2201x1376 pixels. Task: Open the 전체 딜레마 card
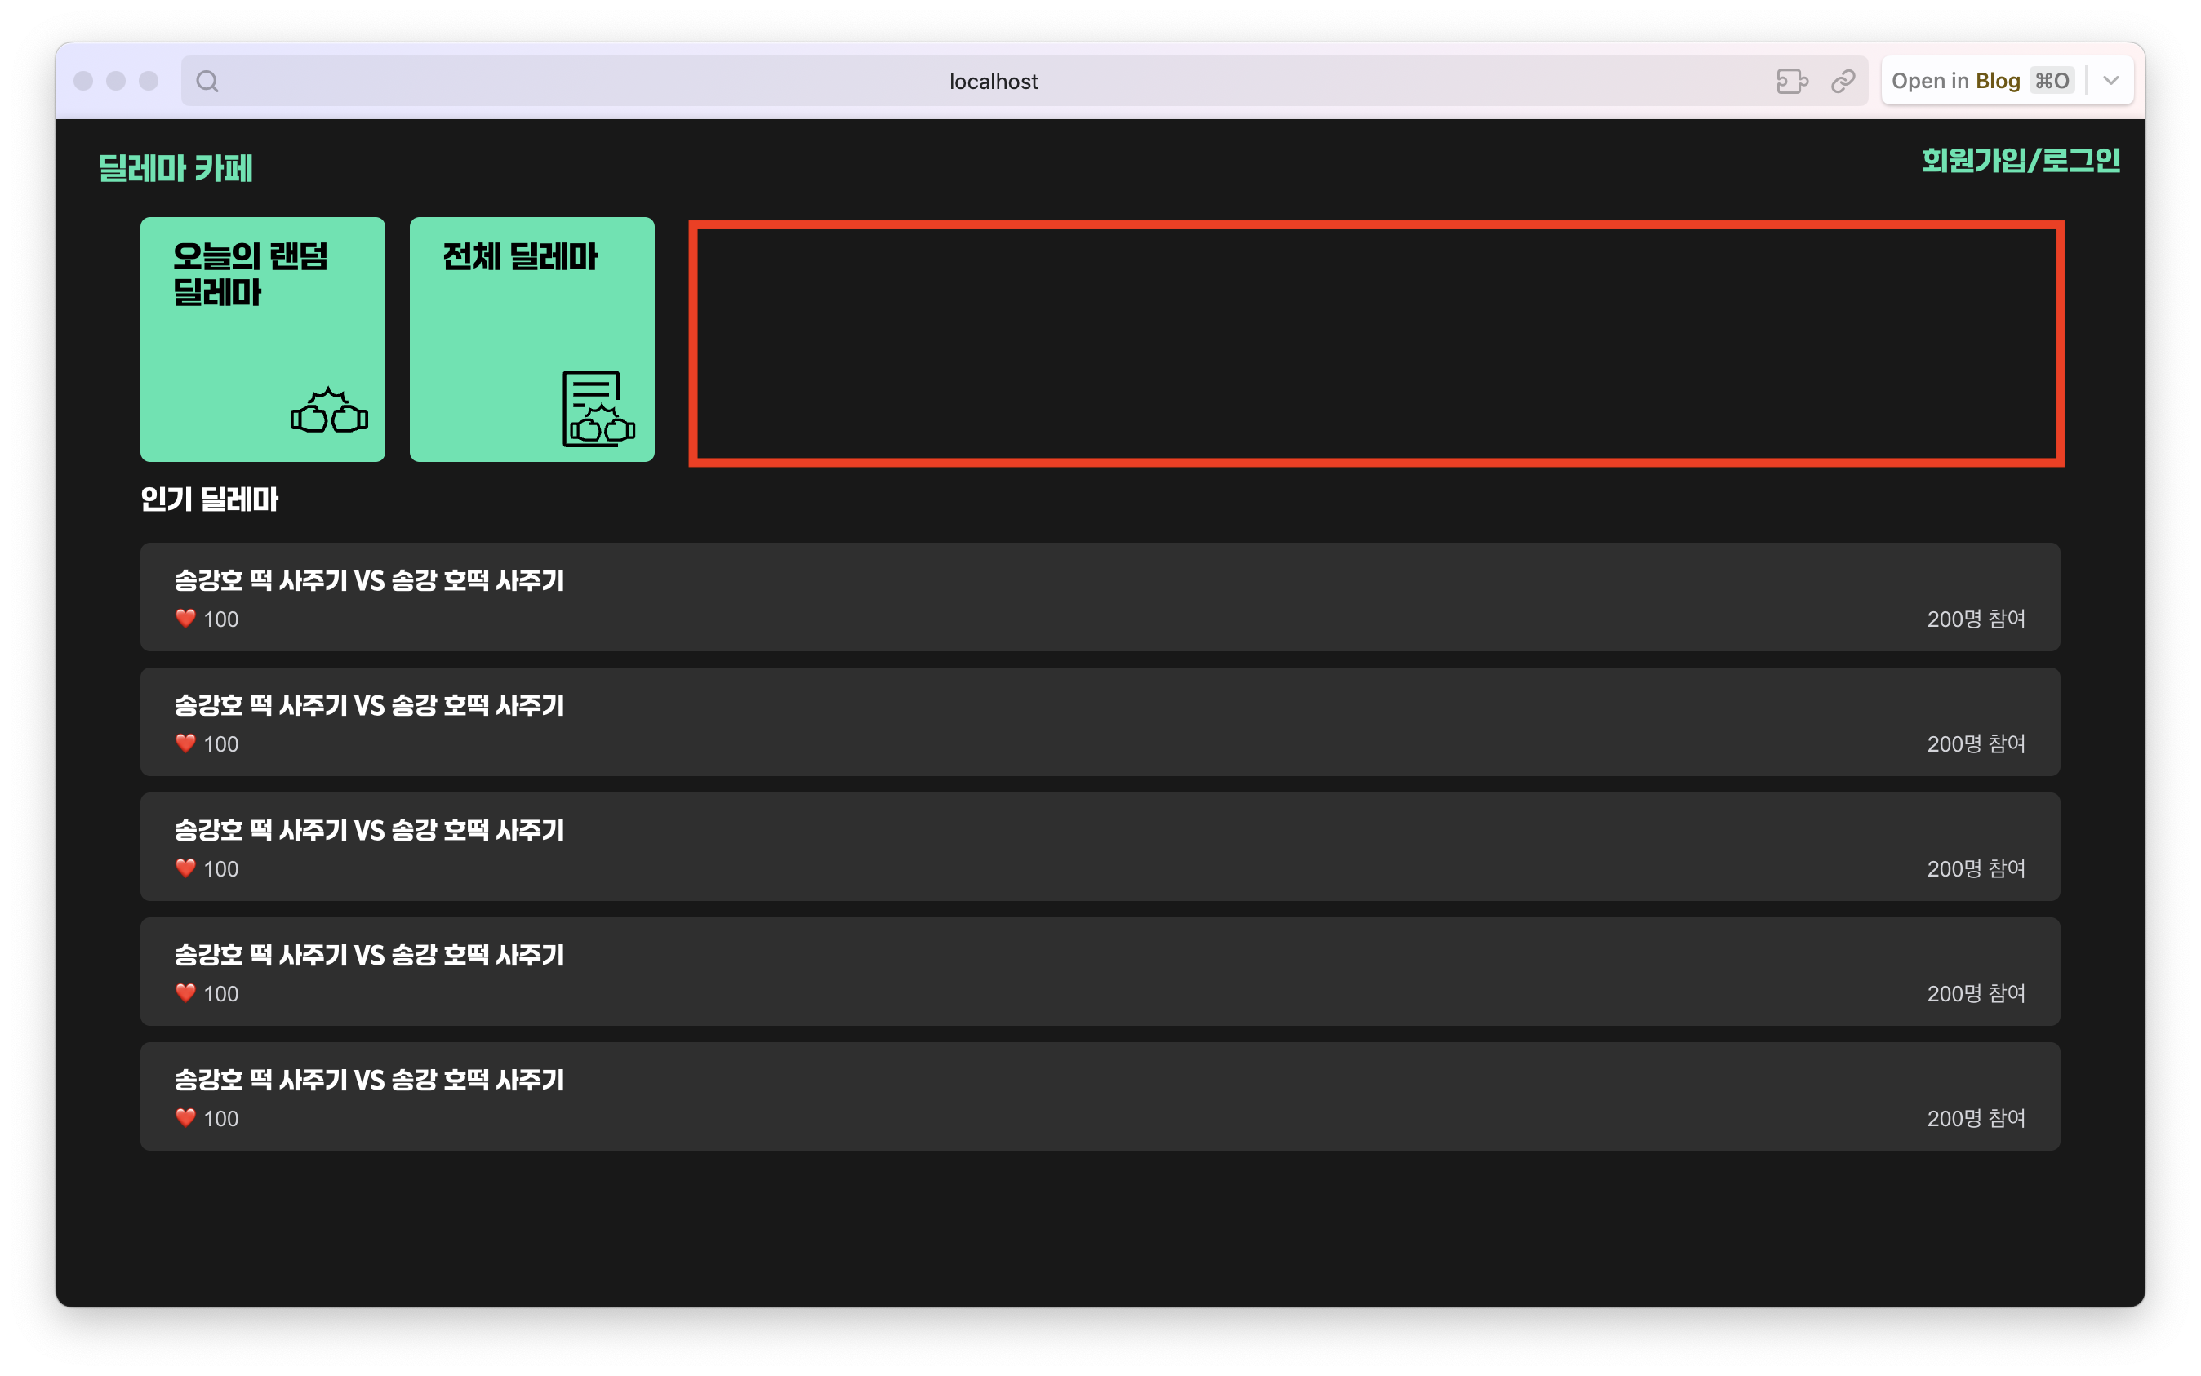531,339
